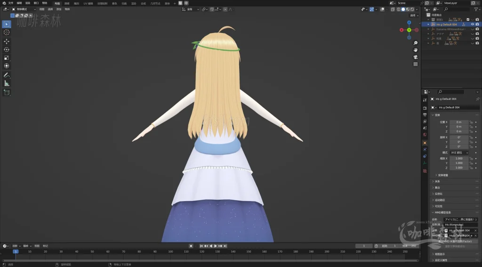
Task: Enable rendered viewport shading
Action: tap(412, 9)
